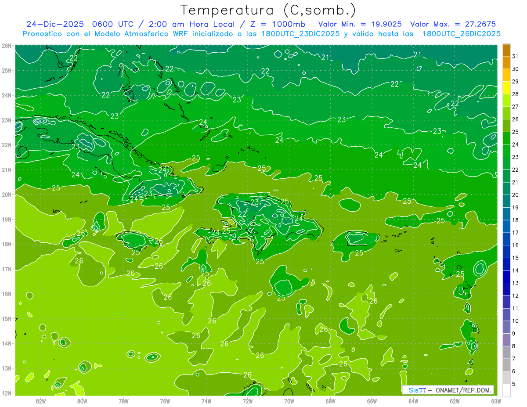This screenshot has height=407, width=527.
Task: Click the latitude axis label "17N"
Action: [x=7, y=269]
